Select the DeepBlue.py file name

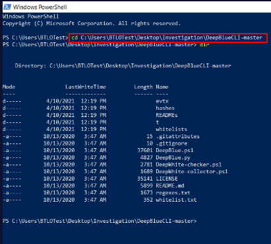coord(173,157)
